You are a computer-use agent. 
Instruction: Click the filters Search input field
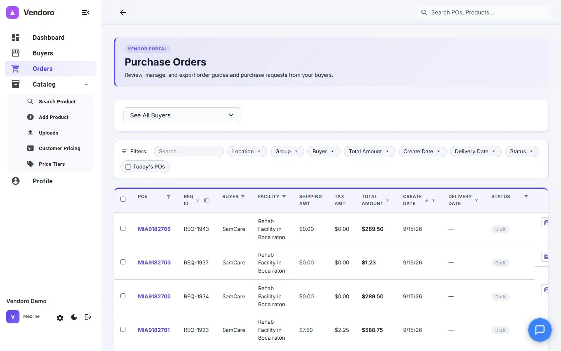click(189, 152)
